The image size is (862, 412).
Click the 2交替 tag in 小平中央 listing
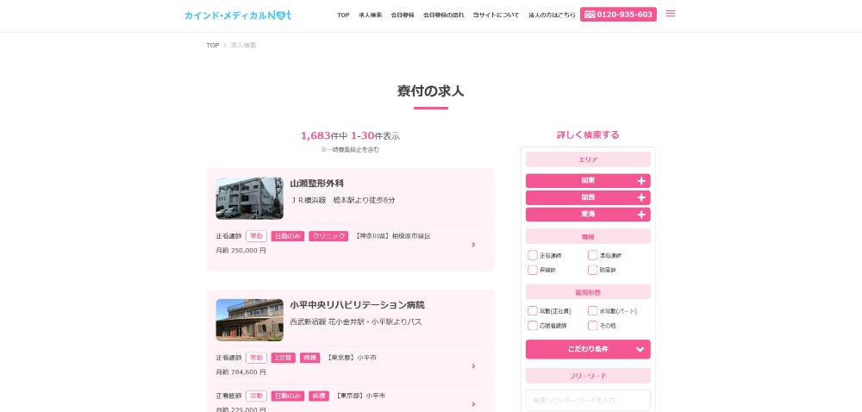point(283,358)
